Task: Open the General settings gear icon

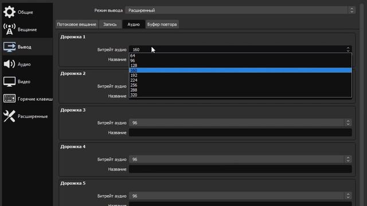Action: [x=9, y=12]
